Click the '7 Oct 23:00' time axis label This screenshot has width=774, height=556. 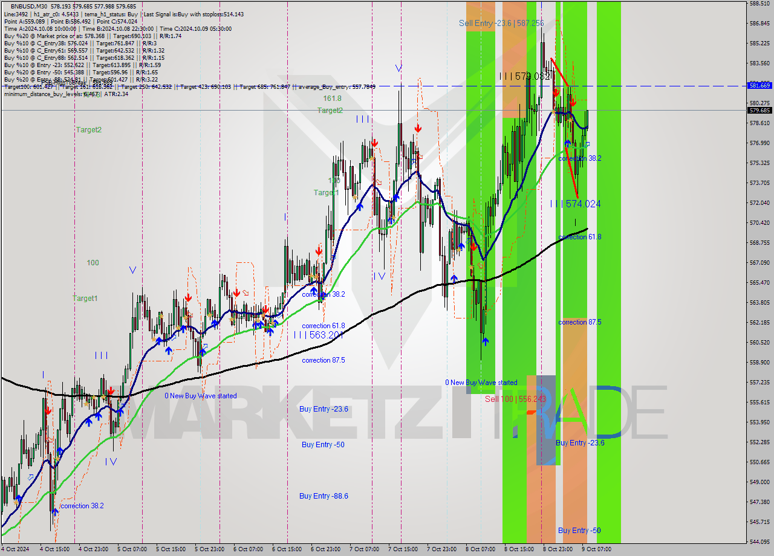tap(442, 549)
